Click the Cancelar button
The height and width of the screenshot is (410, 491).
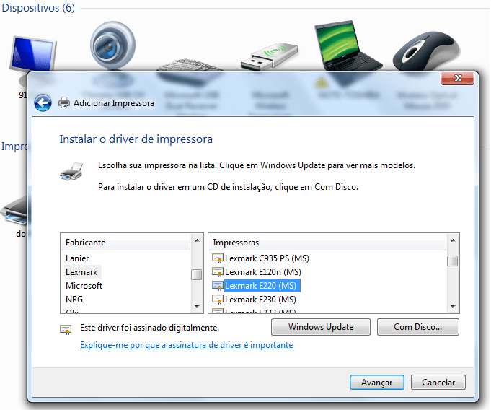(438, 383)
